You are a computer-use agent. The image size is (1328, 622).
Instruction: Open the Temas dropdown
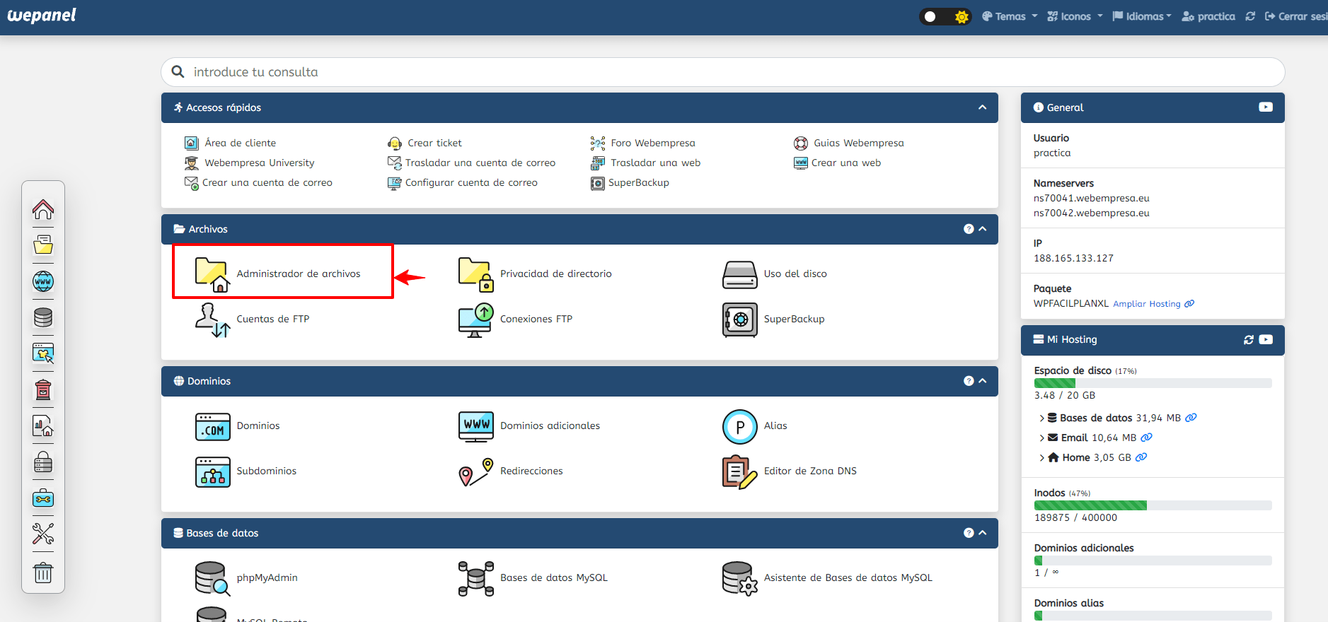point(1009,16)
